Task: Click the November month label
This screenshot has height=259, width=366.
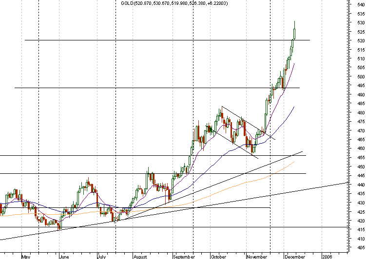Action: coord(257,257)
